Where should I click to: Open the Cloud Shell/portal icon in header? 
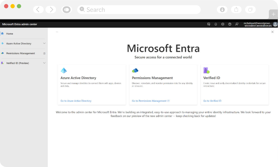pyautogui.click(x=209, y=24)
